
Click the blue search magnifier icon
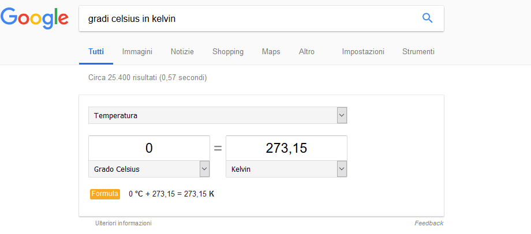[427, 18]
